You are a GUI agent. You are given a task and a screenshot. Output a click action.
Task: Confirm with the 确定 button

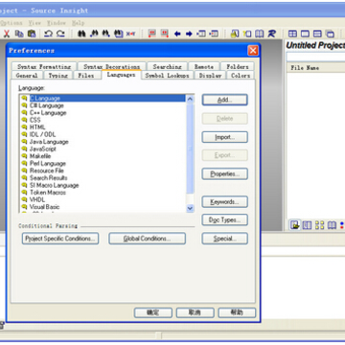click(153, 312)
